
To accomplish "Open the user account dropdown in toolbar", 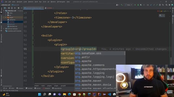I will tap(117, 5).
